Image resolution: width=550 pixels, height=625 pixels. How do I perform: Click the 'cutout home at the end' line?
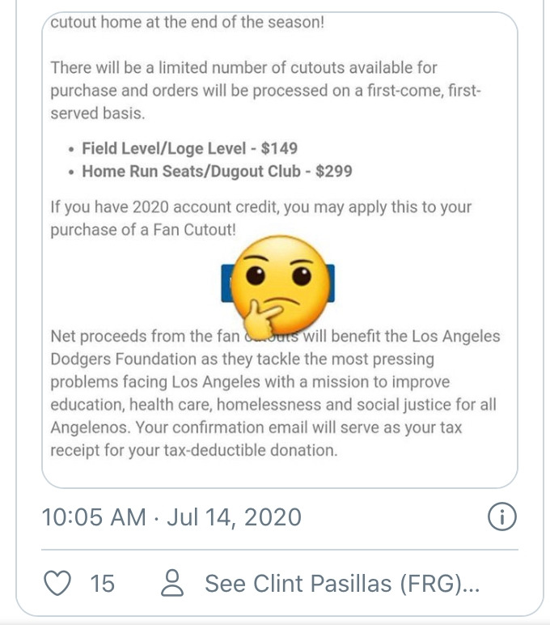[187, 23]
